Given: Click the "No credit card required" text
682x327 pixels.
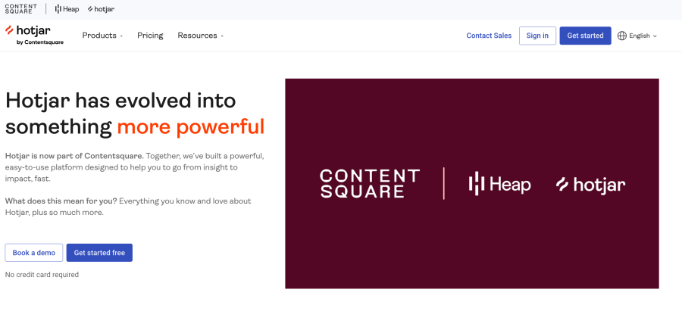Looking at the screenshot, I should click(42, 275).
